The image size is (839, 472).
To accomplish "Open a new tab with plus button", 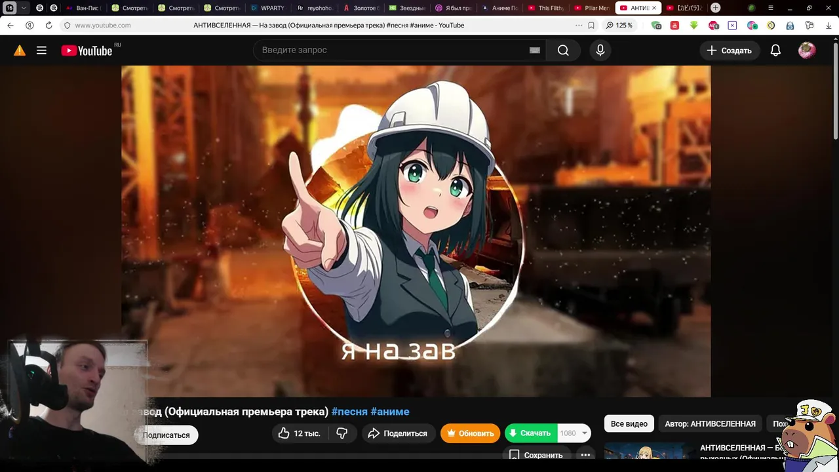I will 716,8.
